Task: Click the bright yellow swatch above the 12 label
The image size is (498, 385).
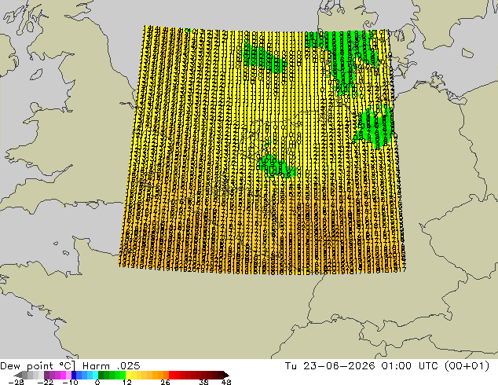Action: click(x=128, y=375)
